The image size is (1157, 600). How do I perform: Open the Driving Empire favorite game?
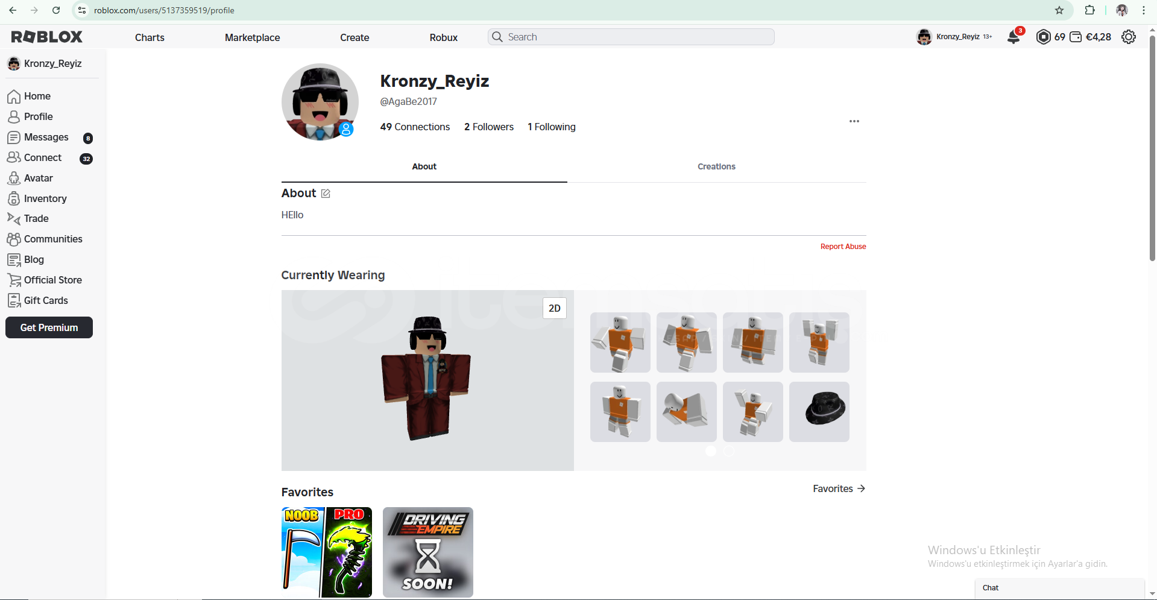(x=428, y=552)
